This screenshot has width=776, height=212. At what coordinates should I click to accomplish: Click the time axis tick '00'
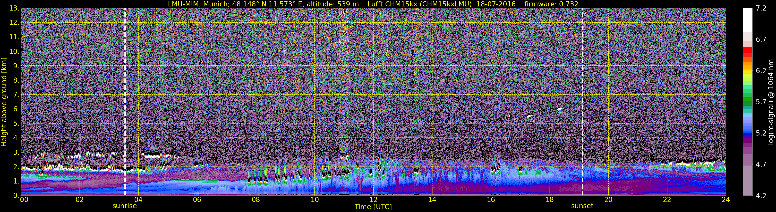click(24, 200)
